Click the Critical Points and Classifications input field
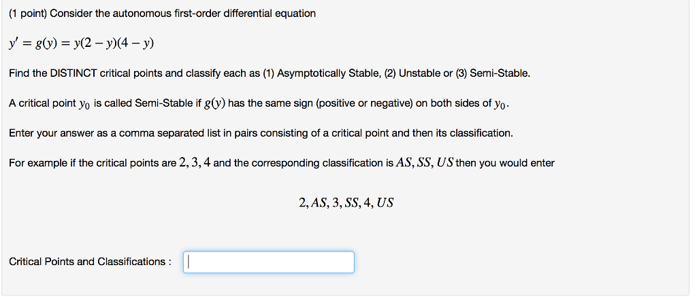697x297 pixels. pyautogui.click(x=268, y=262)
